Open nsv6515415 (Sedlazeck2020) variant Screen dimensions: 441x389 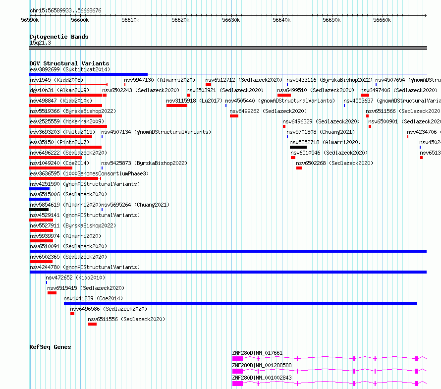coord(86,288)
